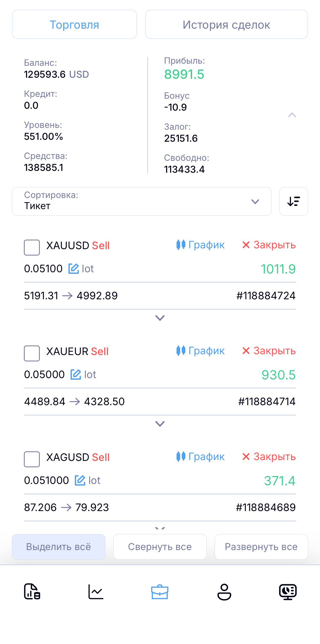This screenshot has height=644, width=320.
Task: Open the profile person icon
Action: 224,592
